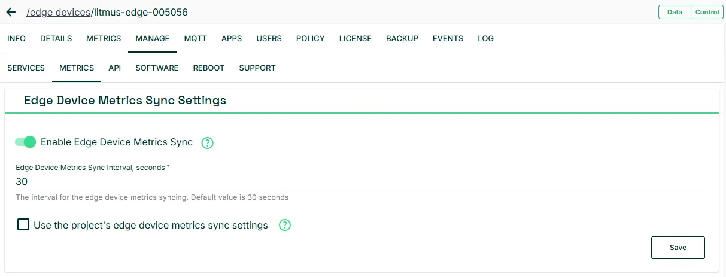Open the POLICY tab
This screenshot has width=726, height=277.
click(x=311, y=38)
